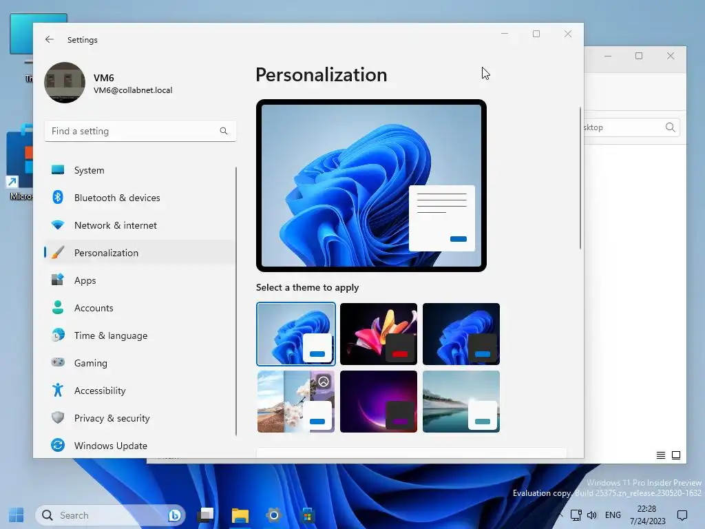Open System settings category
The height and width of the screenshot is (529, 705).
coord(140,170)
